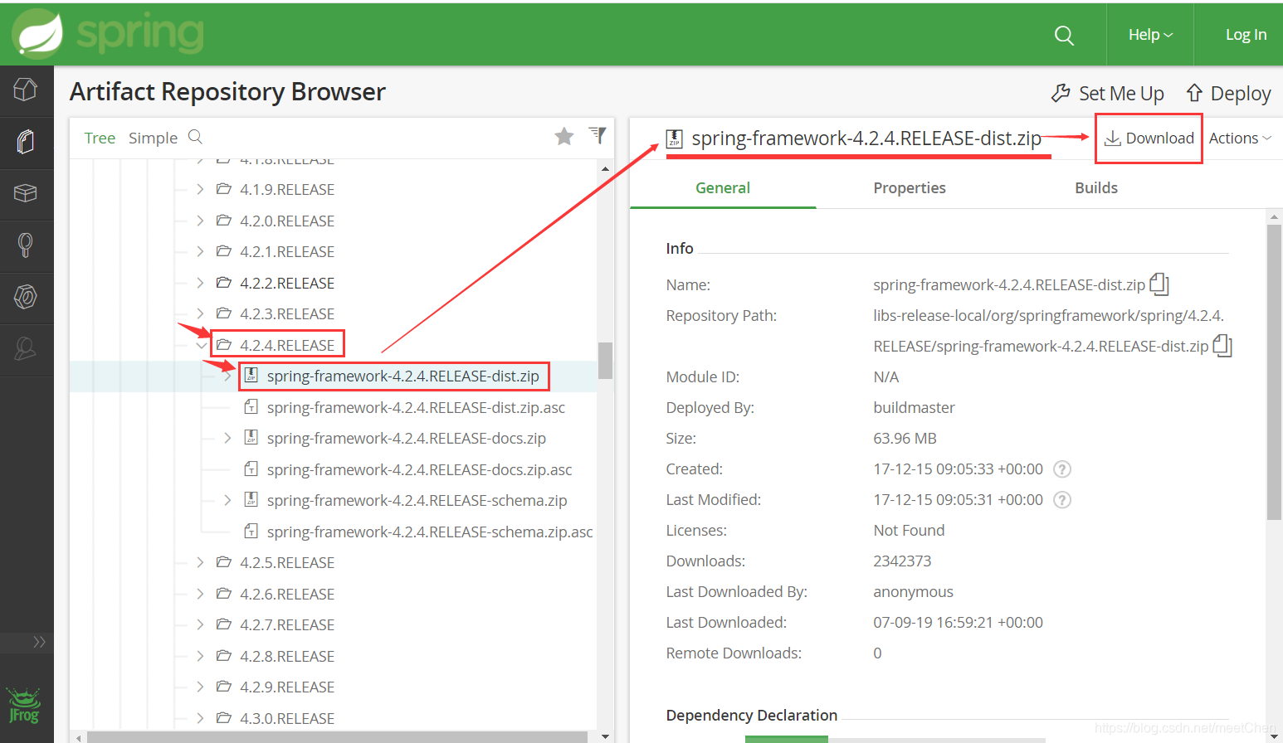
Task: Click zip icon of docs.zip file
Action: 251,438
